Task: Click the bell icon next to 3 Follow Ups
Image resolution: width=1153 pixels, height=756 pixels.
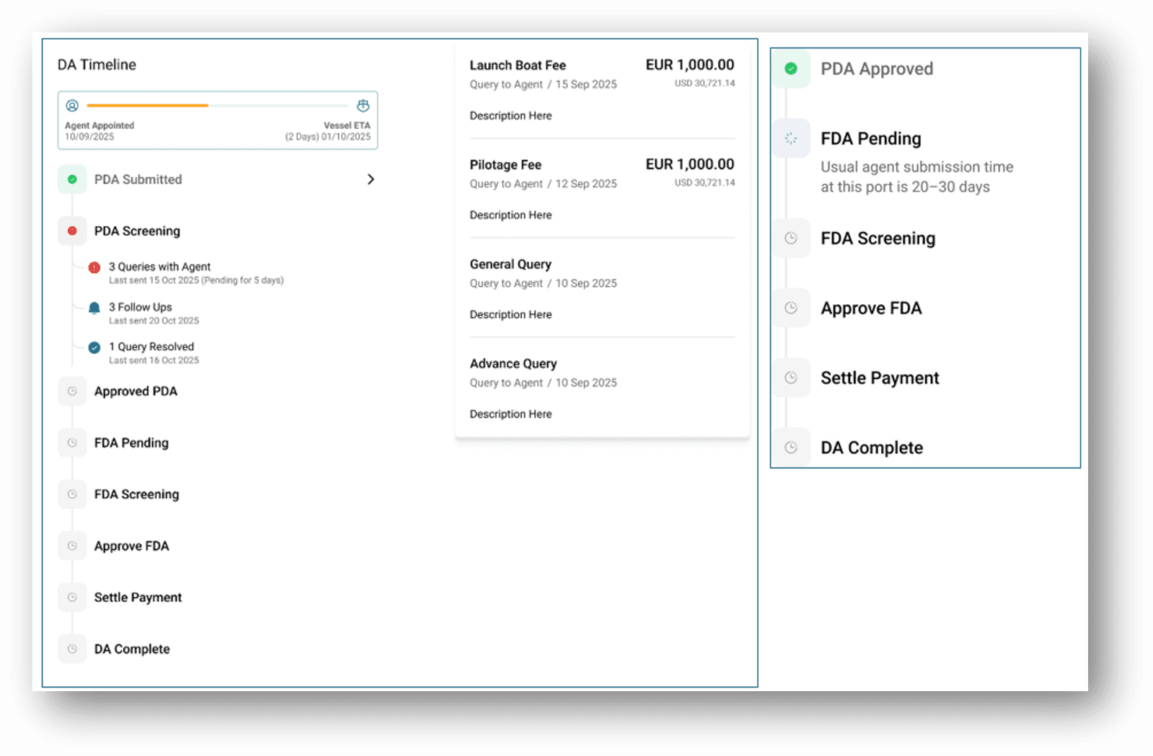Action: click(94, 308)
